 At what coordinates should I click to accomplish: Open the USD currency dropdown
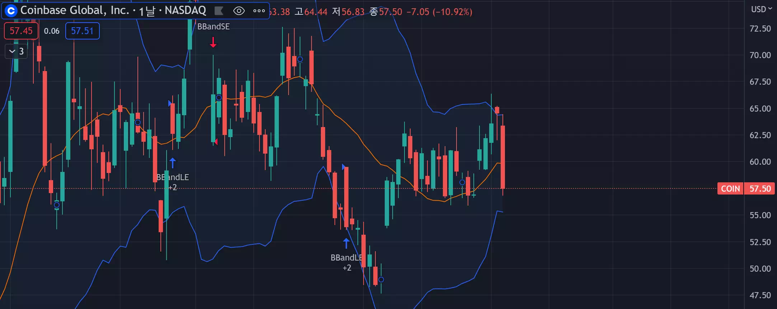[x=761, y=9]
